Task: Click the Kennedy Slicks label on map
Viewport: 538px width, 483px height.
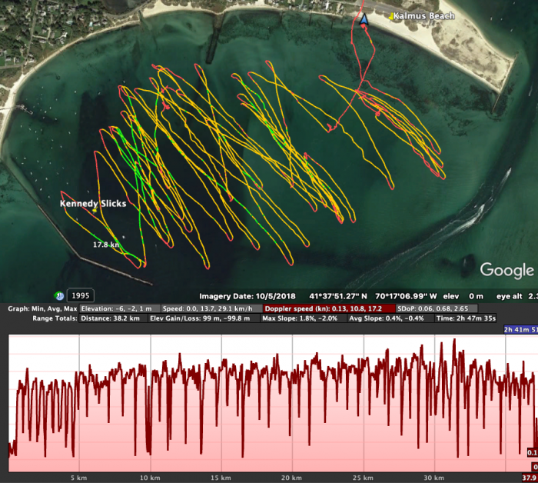Action: (93, 204)
